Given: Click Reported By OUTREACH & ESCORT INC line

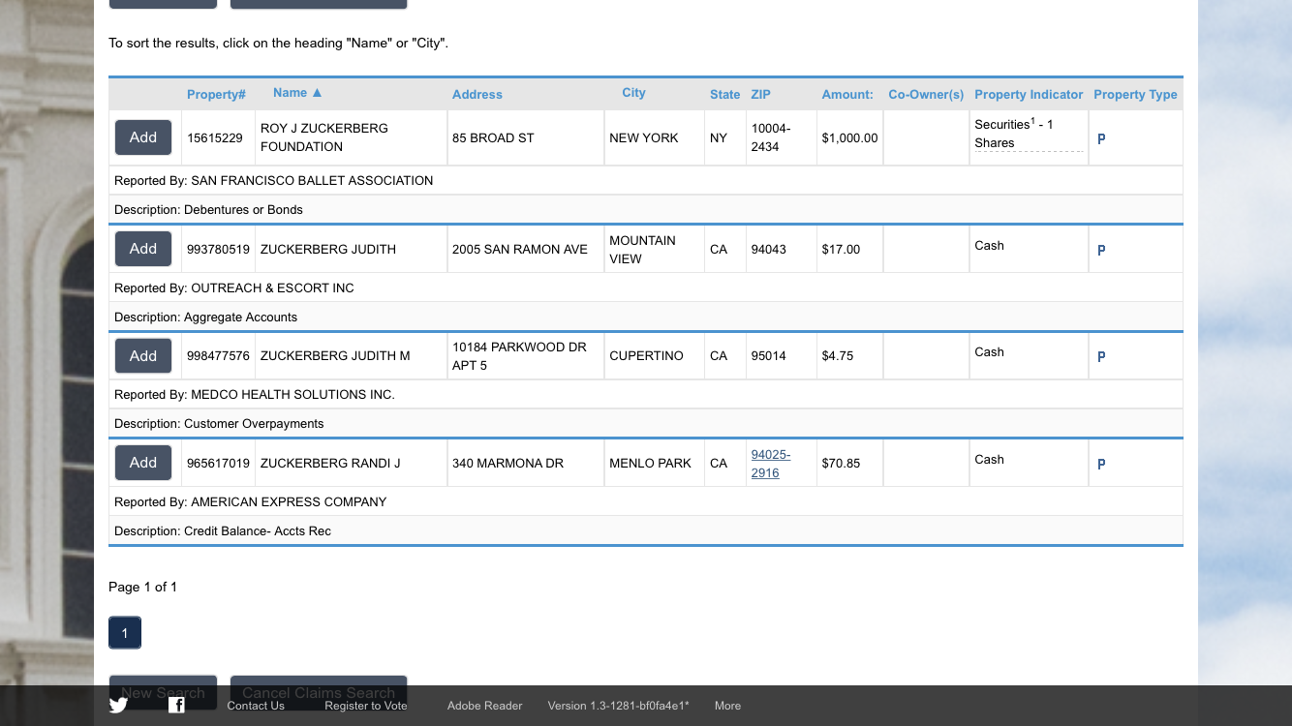Looking at the screenshot, I should pyautogui.click(x=646, y=287).
